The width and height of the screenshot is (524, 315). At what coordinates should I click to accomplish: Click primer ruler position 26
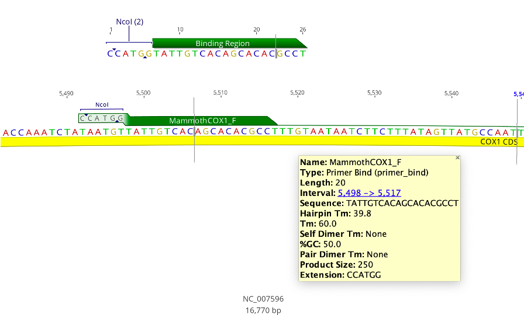tap(303, 29)
